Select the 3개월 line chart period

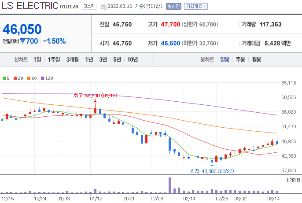(x=73, y=59)
